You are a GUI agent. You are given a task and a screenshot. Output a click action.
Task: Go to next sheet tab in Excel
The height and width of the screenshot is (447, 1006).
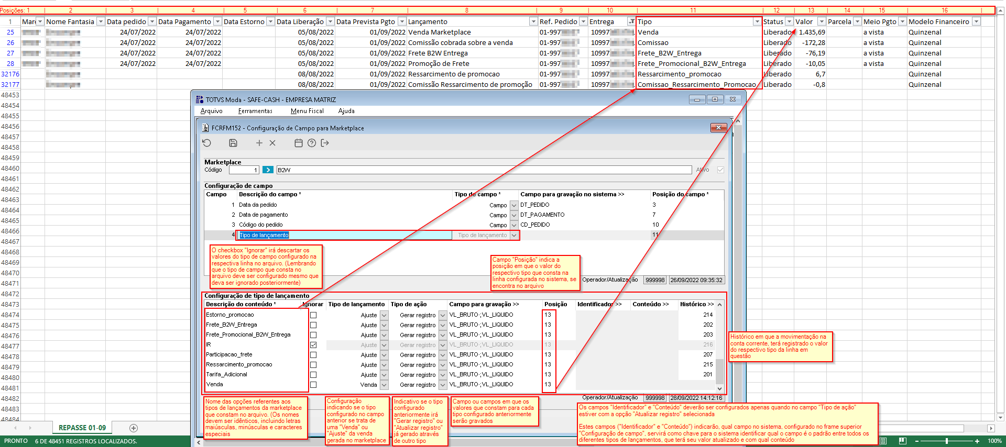(30, 428)
